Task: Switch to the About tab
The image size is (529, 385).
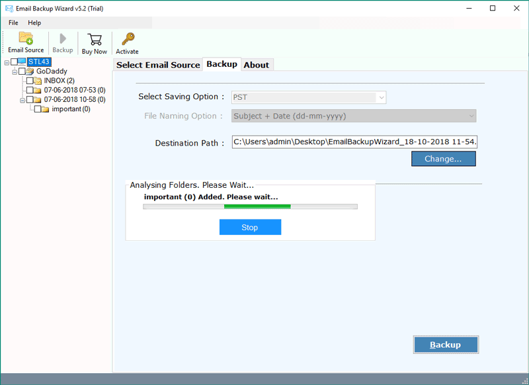Action: [257, 65]
